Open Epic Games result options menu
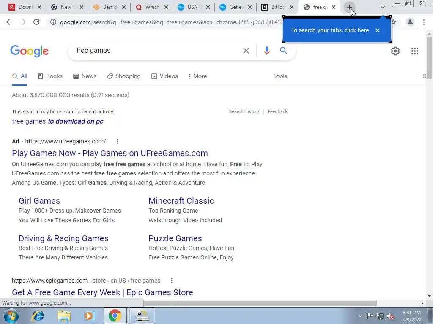 coord(172,281)
